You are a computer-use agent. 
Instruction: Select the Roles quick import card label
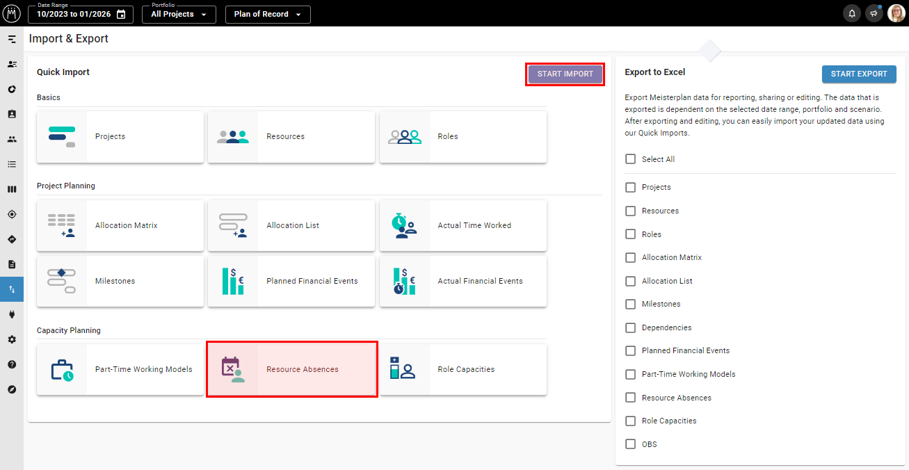click(448, 137)
